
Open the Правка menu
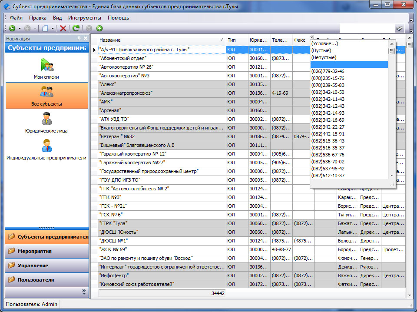(x=38, y=18)
